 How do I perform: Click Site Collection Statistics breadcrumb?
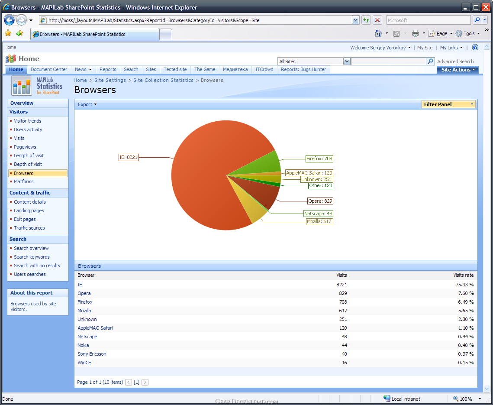click(x=163, y=80)
